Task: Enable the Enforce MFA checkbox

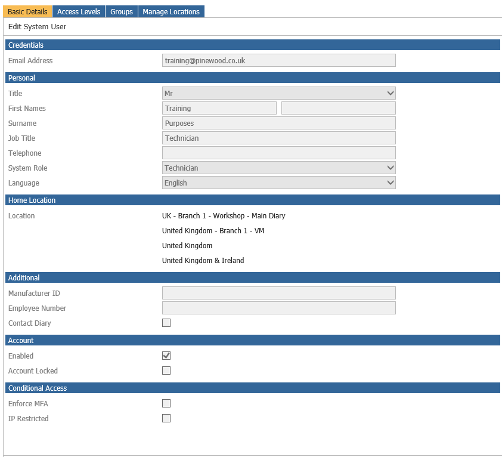Action: coord(166,403)
